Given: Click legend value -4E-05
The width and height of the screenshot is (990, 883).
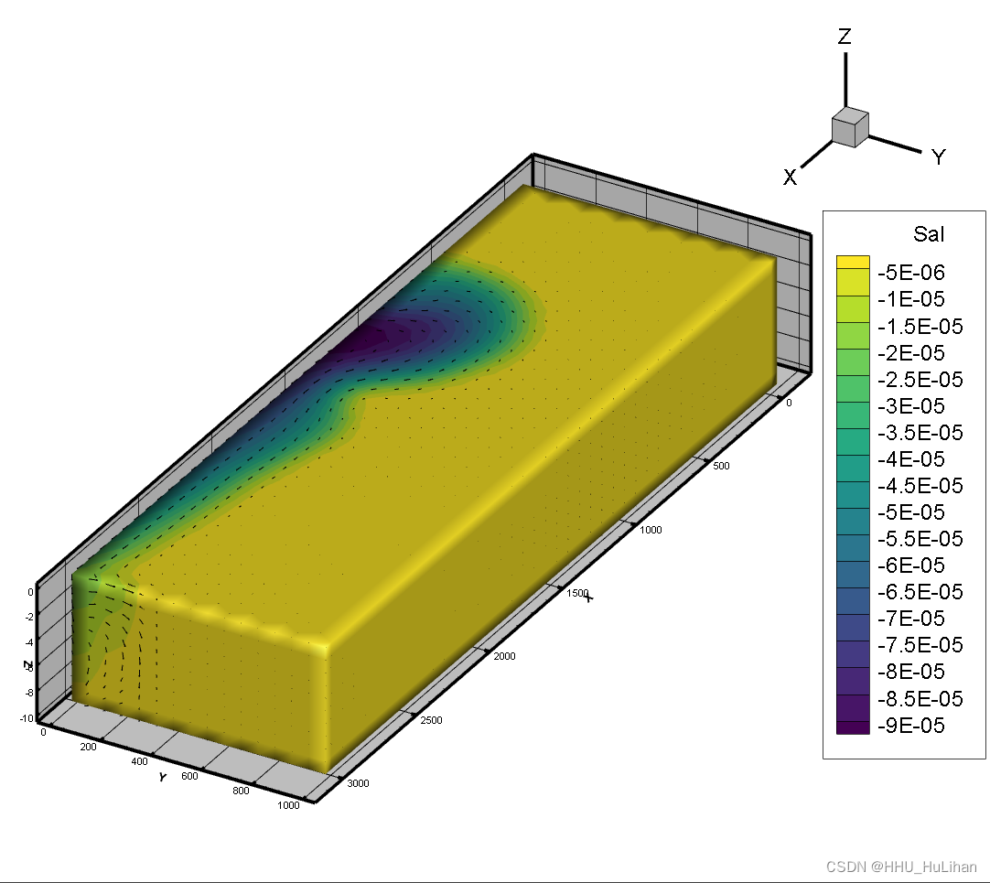Looking at the screenshot, I should coord(911,459).
